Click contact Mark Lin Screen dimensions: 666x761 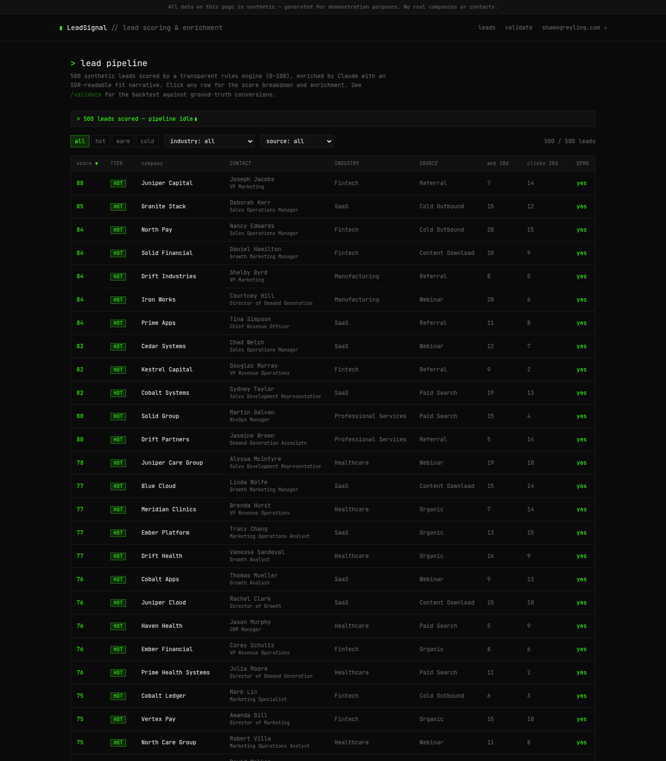point(244,692)
